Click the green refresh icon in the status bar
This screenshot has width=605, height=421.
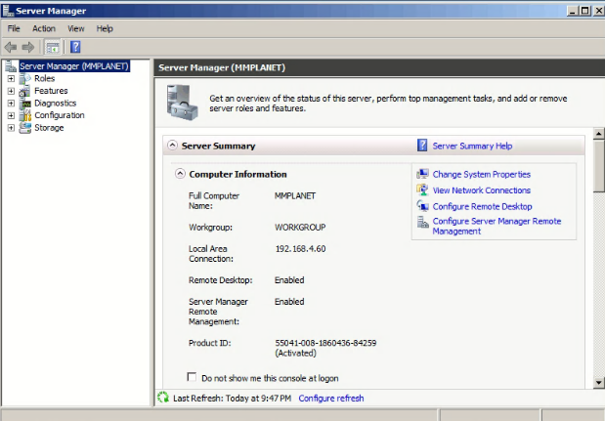(x=163, y=398)
